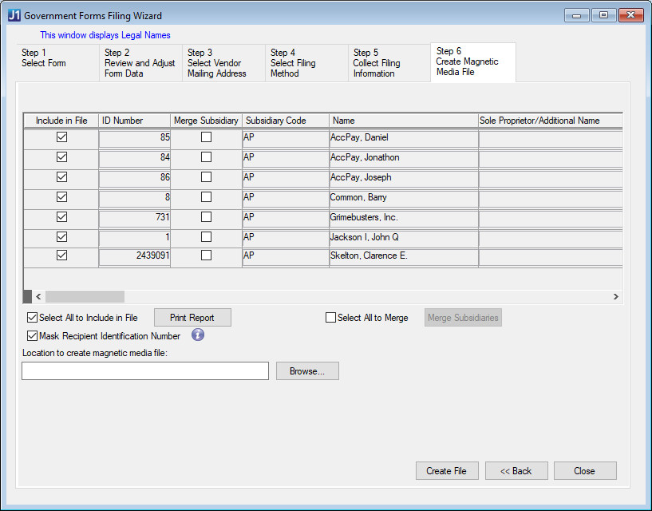652x511 pixels.
Task: Uncheck Include in File for Grimebusters, Inc.
Action: 61,217
